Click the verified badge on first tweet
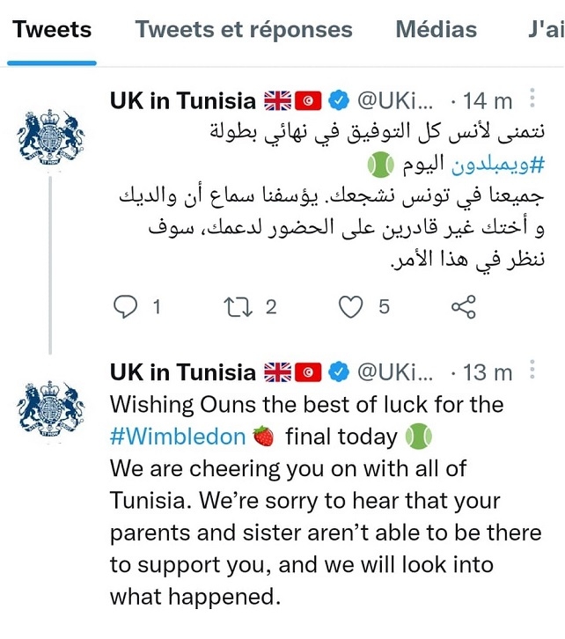 [x=339, y=100]
